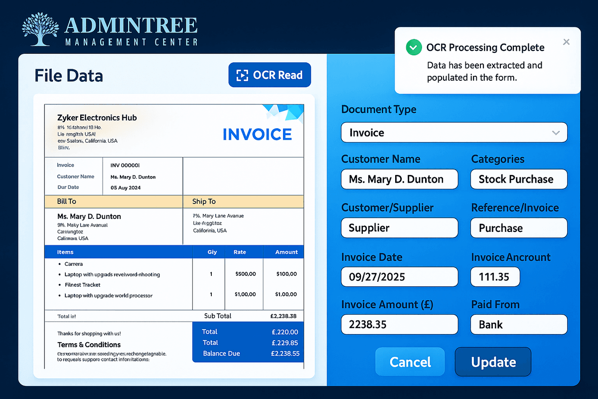Click the Bill To header in invoice

(x=67, y=201)
